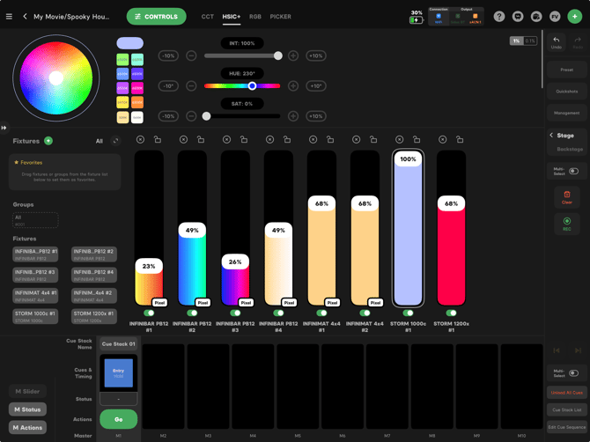Add a new fixture with the green plus
Screen dimensions: 590x442
pyautogui.click(x=48, y=141)
